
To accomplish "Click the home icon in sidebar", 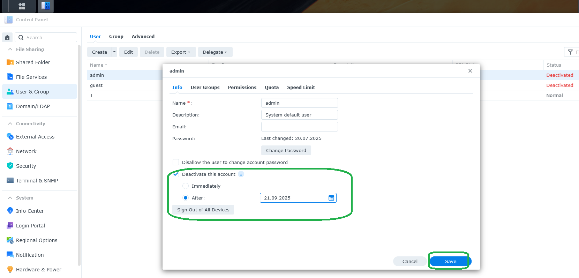I will (7, 37).
